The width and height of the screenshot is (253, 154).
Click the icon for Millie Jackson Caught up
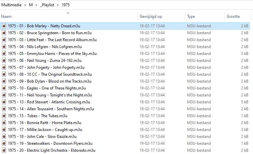[4, 130]
